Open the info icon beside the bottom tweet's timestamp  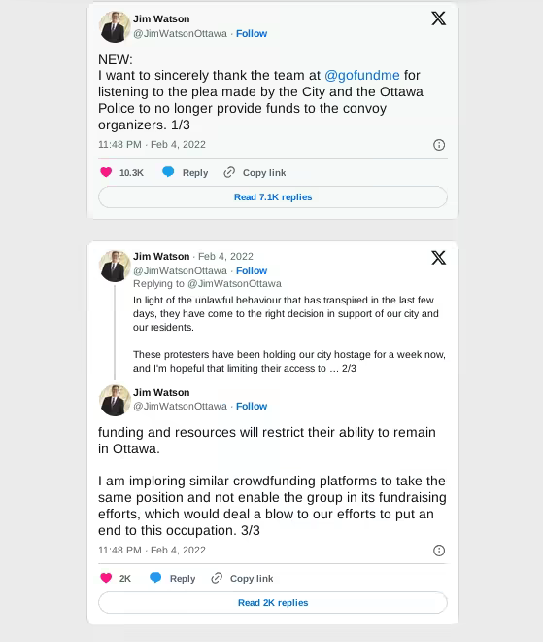click(x=439, y=551)
